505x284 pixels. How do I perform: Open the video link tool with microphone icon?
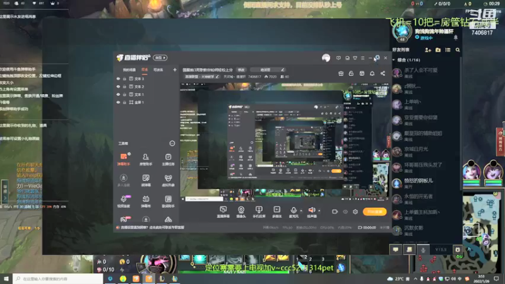tap(124, 201)
